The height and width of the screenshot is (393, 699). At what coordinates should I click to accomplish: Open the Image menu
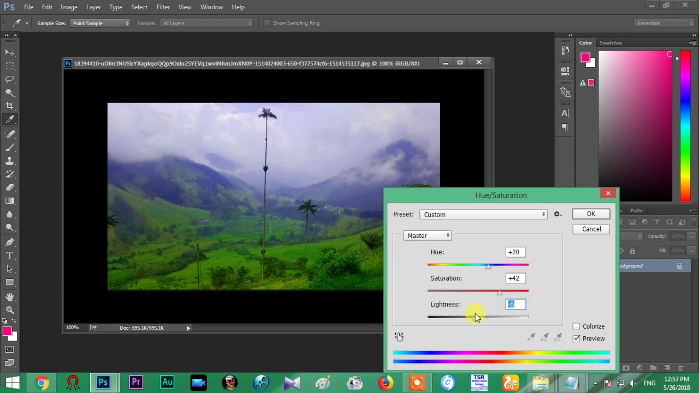pyautogui.click(x=69, y=7)
